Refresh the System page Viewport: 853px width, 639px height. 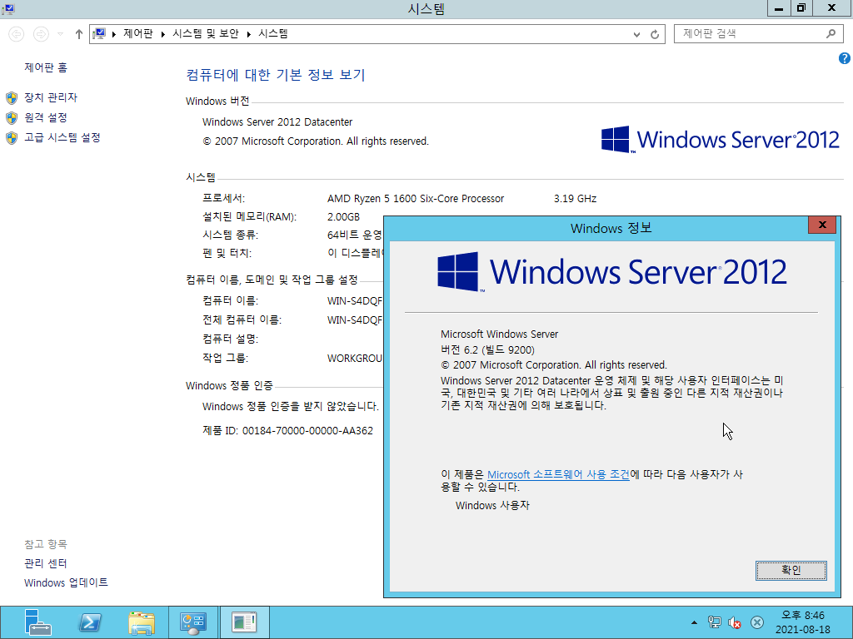pyautogui.click(x=655, y=35)
